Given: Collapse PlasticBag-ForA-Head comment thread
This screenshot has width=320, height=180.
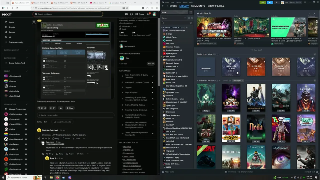Looking at the screenshot, I should pyautogui.click(x=39, y=138).
